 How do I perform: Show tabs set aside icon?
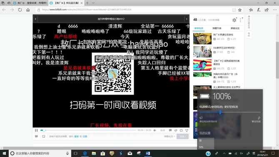pyautogui.click(x=3, y=3)
